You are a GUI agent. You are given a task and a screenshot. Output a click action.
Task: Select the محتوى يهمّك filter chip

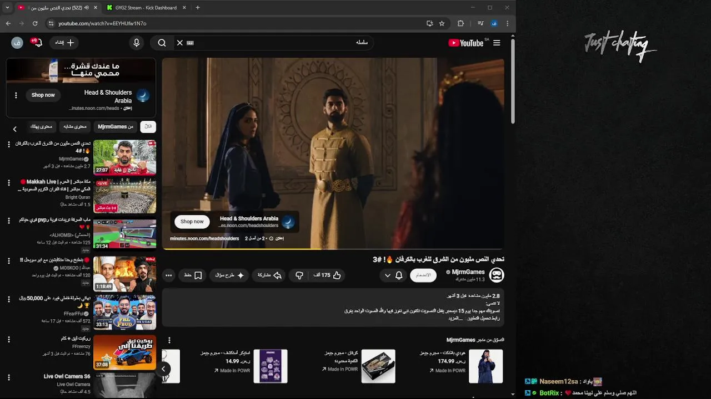42,127
